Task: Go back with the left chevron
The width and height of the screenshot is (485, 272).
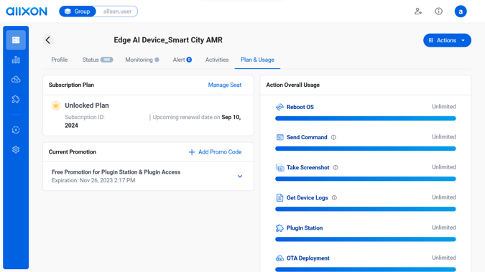Action: [48, 40]
